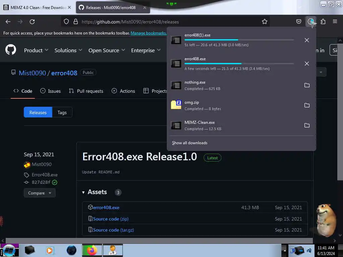Viewport: 343px width, 257px height.
Task: Expand the Product menu
Action: tap(36, 50)
